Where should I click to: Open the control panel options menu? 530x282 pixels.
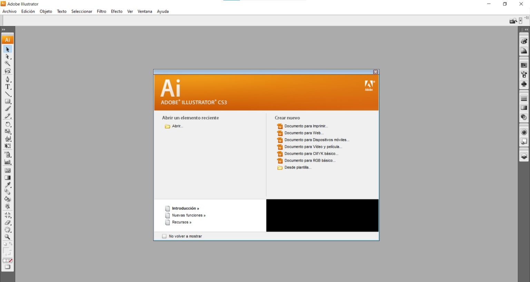527,18
